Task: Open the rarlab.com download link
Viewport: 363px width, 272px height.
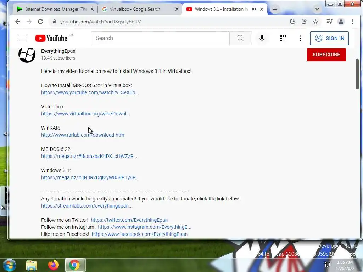Action: pos(83,135)
